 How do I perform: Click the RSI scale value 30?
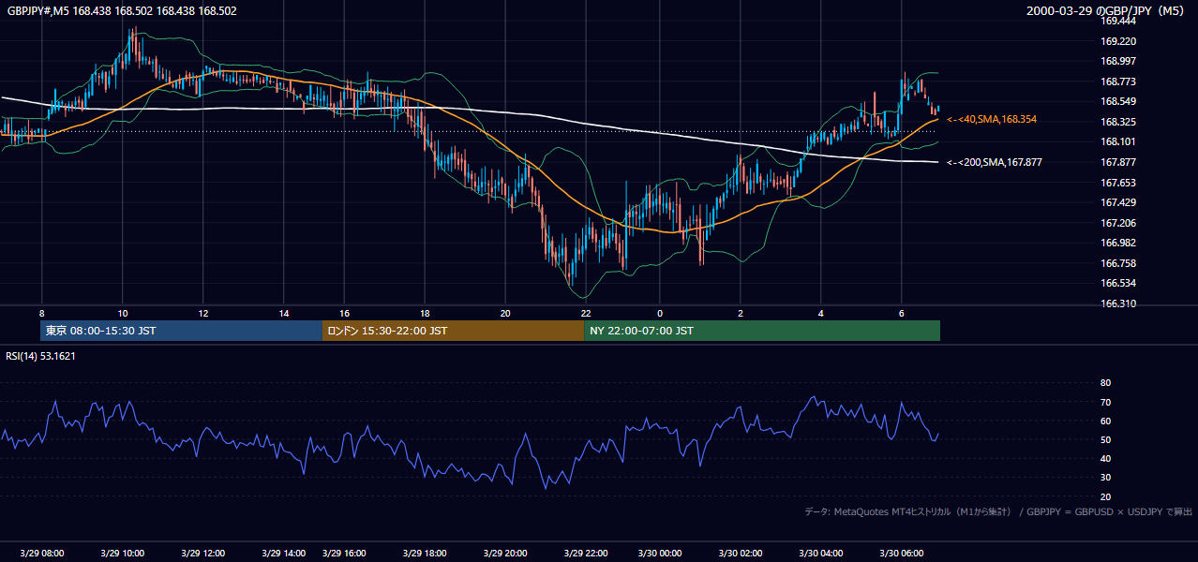point(1105,477)
